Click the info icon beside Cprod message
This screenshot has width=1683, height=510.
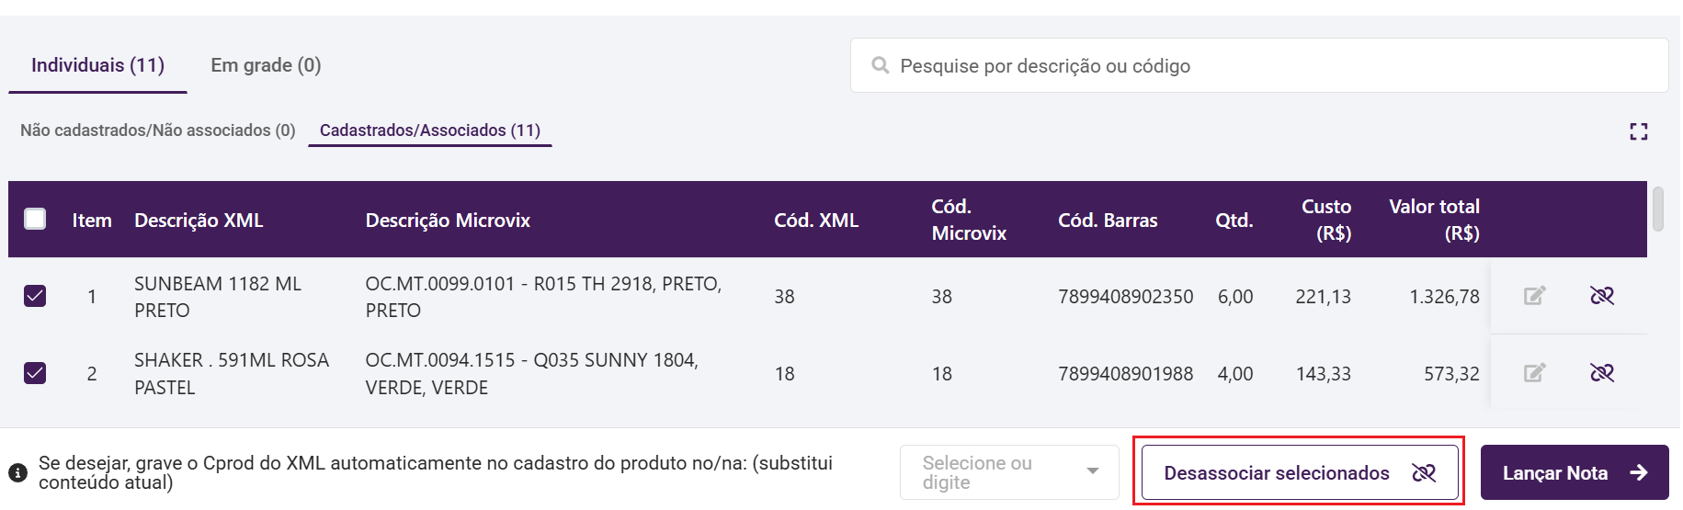tap(17, 472)
